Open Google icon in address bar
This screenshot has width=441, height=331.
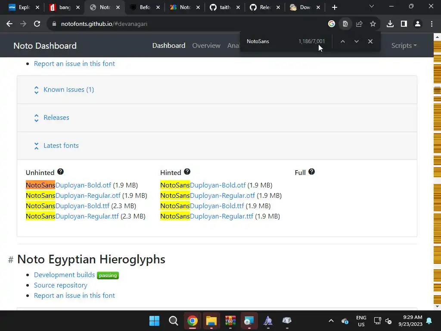click(332, 24)
